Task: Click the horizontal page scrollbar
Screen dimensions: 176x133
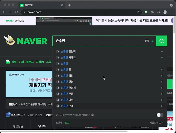Action: [64, 131]
